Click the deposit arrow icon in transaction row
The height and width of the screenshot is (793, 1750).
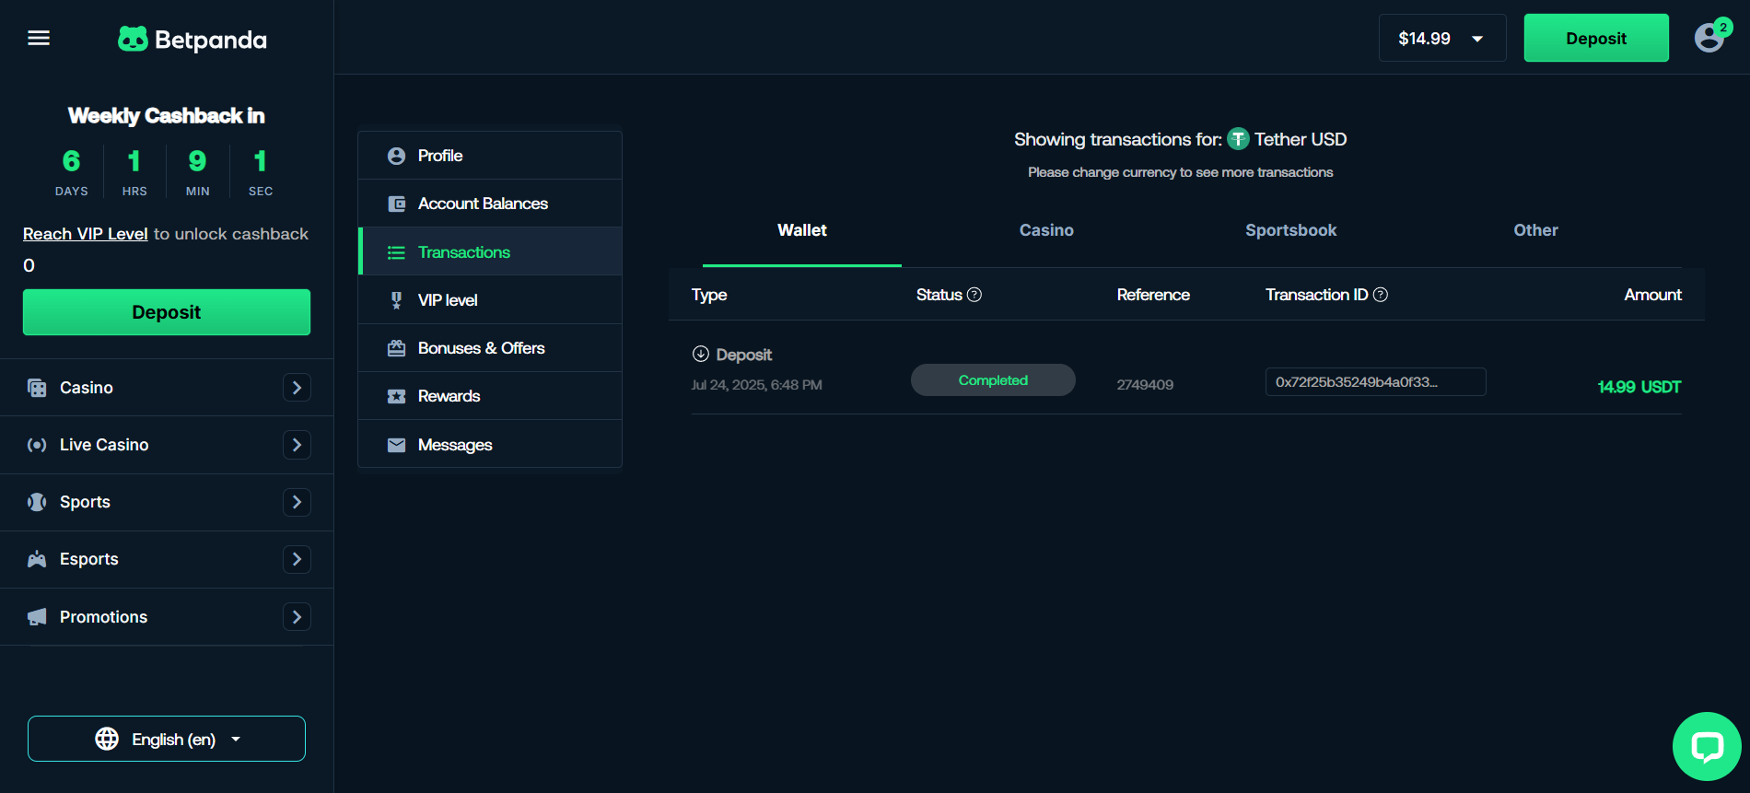pyautogui.click(x=701, y=354)
